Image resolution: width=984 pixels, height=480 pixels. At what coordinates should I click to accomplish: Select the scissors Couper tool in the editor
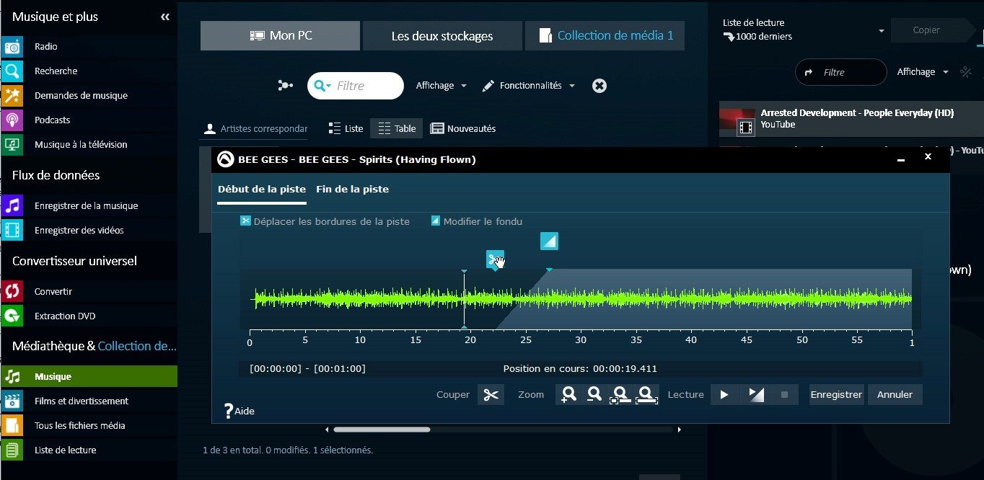[491, 394]
